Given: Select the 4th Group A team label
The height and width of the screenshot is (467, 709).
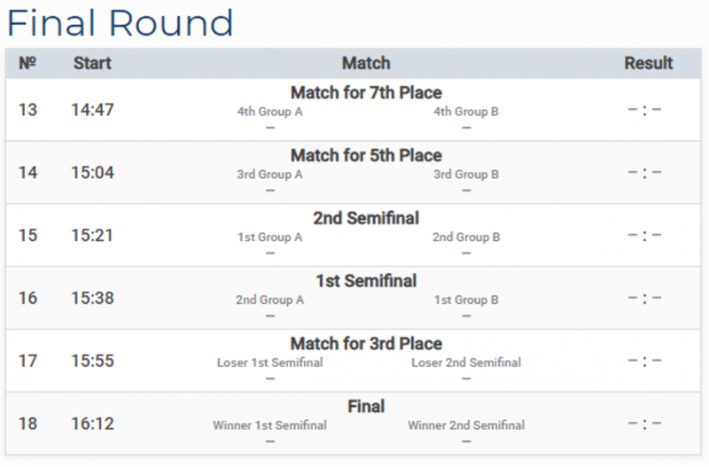Looking at the screenshot, I should [270, 112].
